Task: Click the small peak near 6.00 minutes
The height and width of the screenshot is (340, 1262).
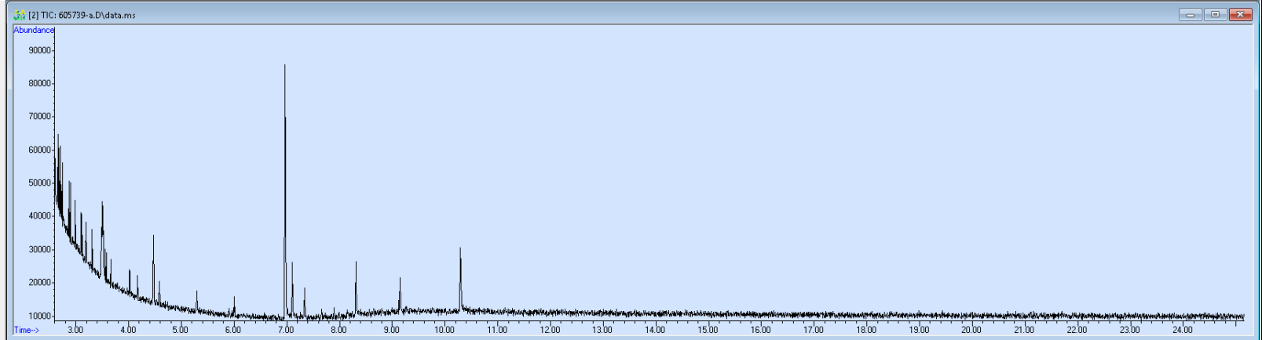Action: click(x=234, y=306)
